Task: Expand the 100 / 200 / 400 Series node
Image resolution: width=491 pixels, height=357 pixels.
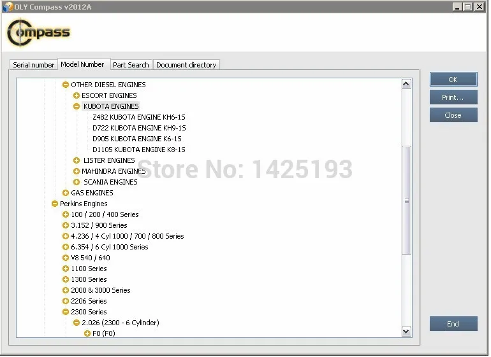Action: click(x=66, y=214)
